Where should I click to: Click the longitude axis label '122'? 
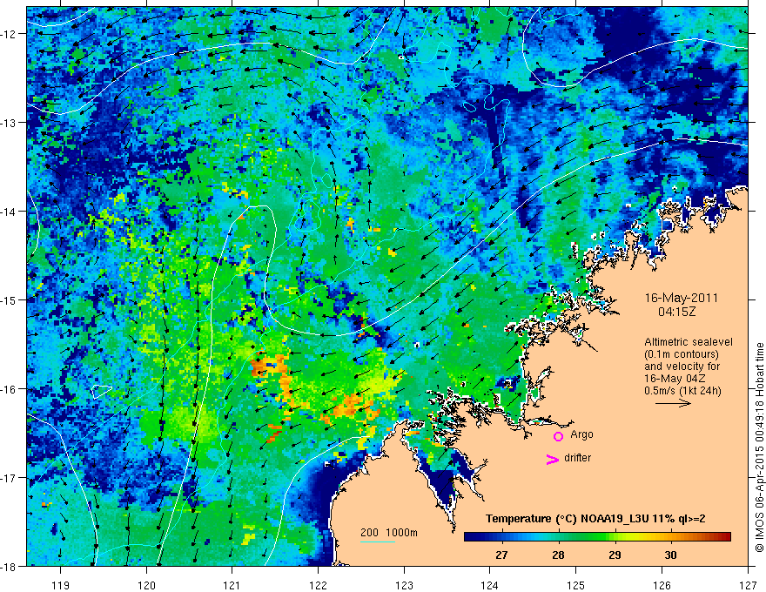tap(318, 585)
